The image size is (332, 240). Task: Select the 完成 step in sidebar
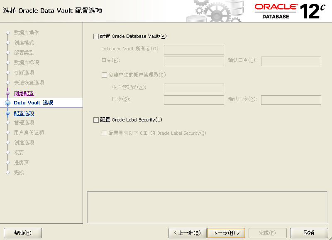(19, 172)
